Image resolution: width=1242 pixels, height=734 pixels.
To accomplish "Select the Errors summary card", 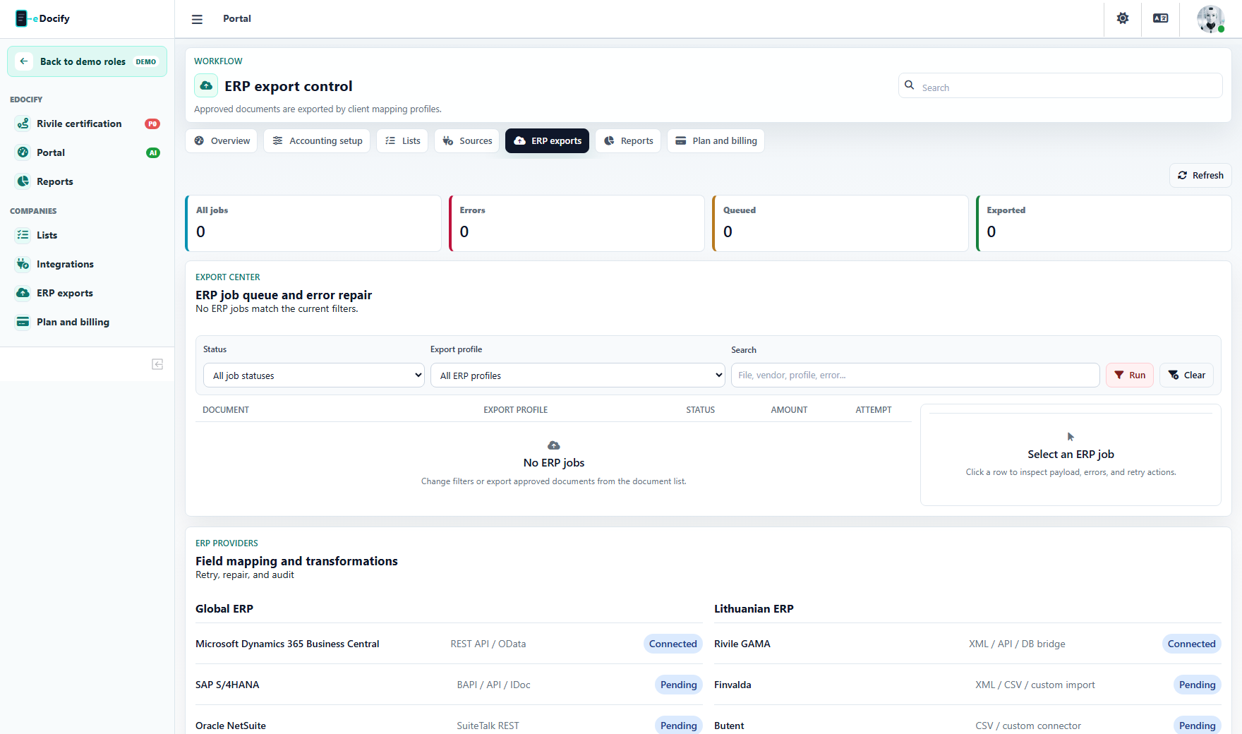I will pos(577,223).
